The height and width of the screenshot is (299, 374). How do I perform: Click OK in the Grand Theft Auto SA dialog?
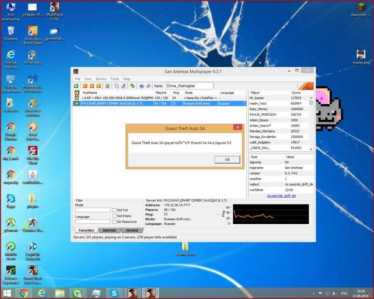[227, 159]
